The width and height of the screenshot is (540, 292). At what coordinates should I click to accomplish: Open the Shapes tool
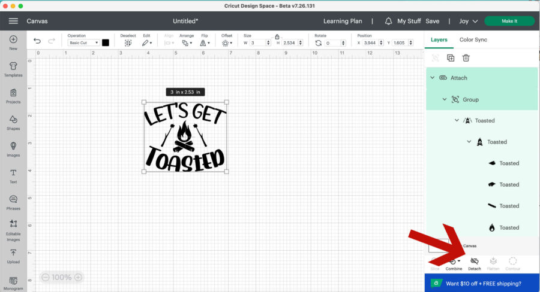click(13, 121)
